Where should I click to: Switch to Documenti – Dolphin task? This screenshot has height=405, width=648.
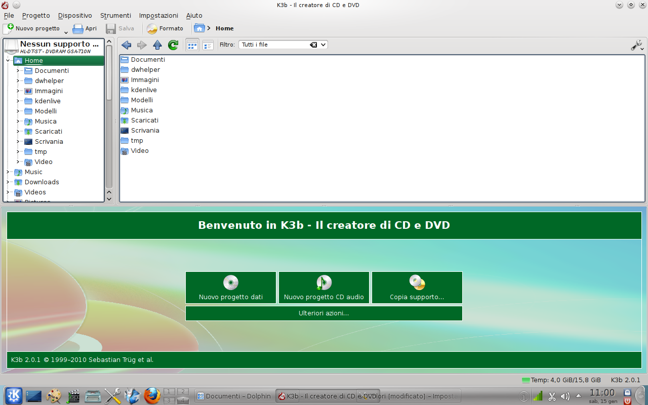[234, 396]
